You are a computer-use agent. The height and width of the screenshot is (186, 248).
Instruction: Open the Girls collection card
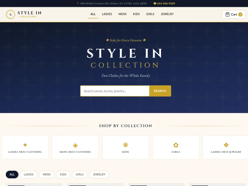[176, 147]
